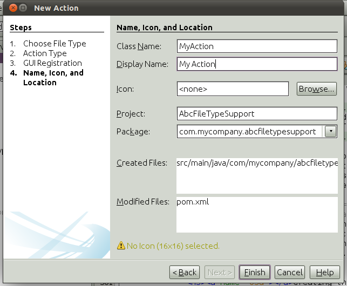Click the yellow warning triangle icon

point(121,246)
